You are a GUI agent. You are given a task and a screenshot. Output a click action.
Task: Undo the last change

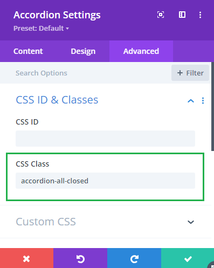pos(80,258)
